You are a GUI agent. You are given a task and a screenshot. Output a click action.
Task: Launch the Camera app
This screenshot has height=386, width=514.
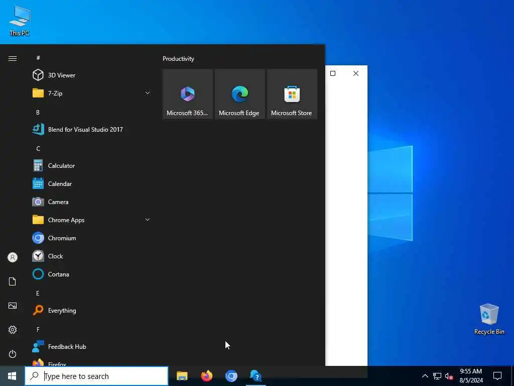tap(92, 202)
